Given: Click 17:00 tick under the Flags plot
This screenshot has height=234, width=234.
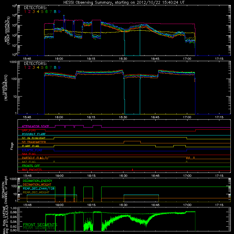Looking at the screenshot, I should [187, 176].
